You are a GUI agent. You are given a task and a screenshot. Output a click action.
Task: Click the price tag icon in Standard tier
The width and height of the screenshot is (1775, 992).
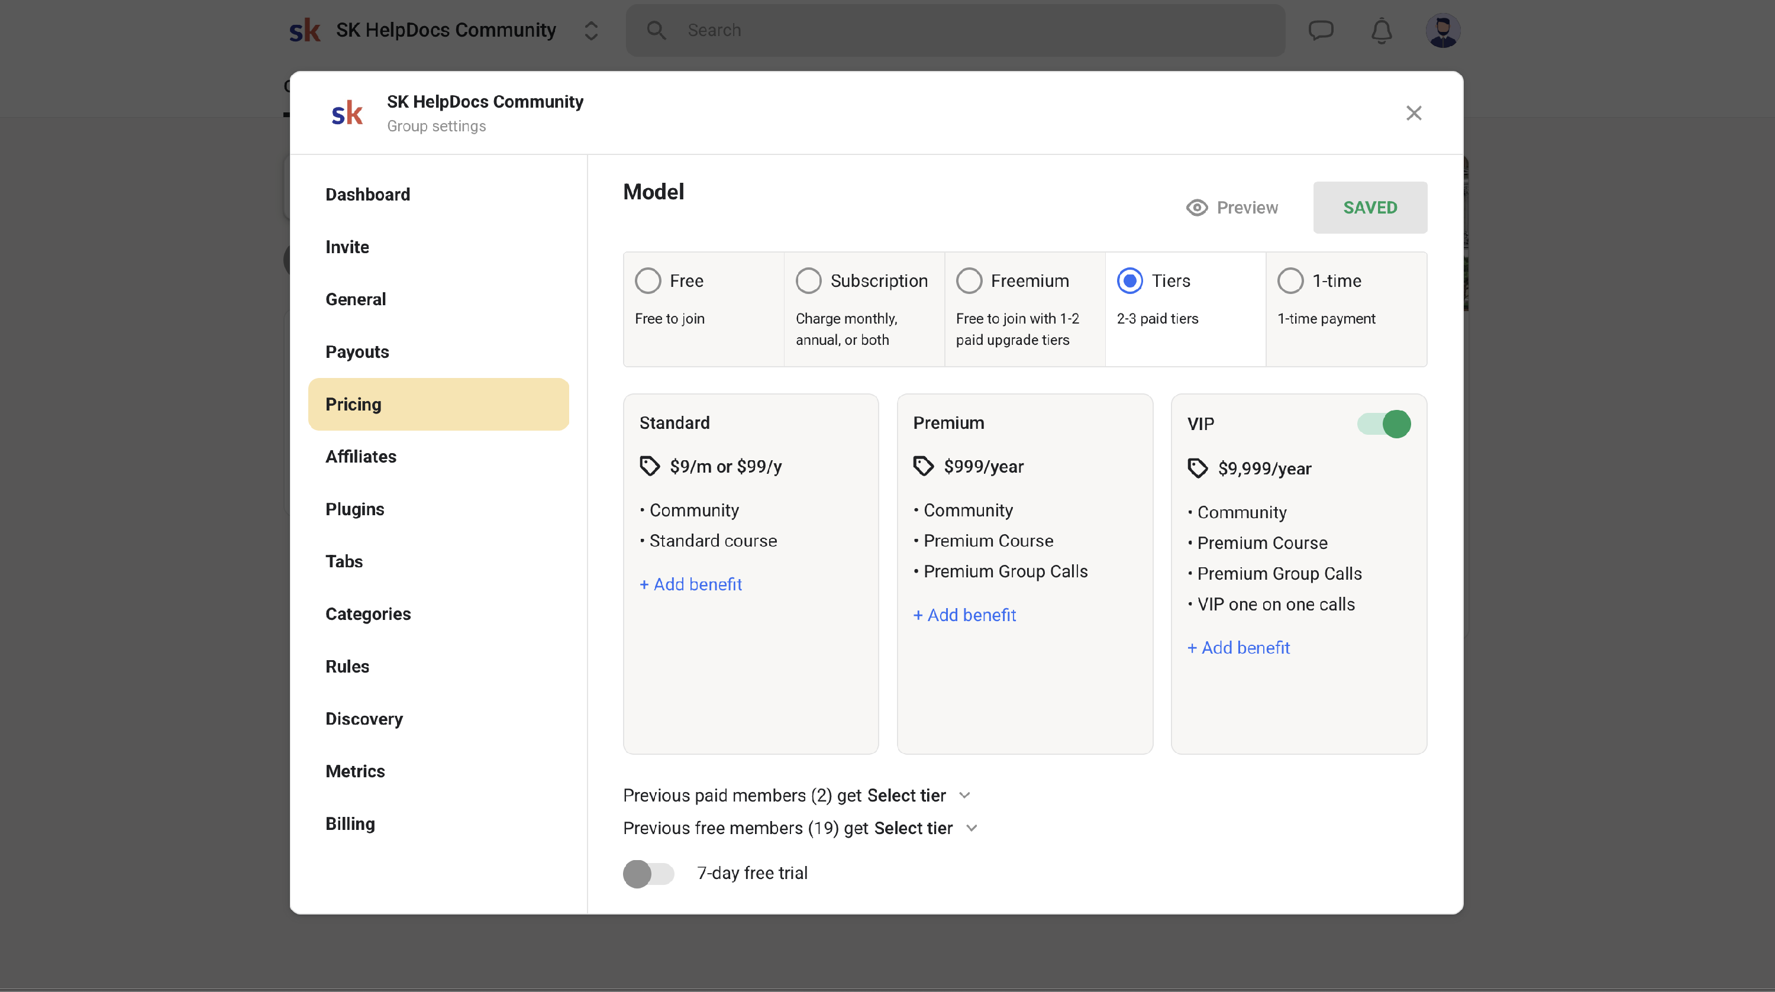649,466
